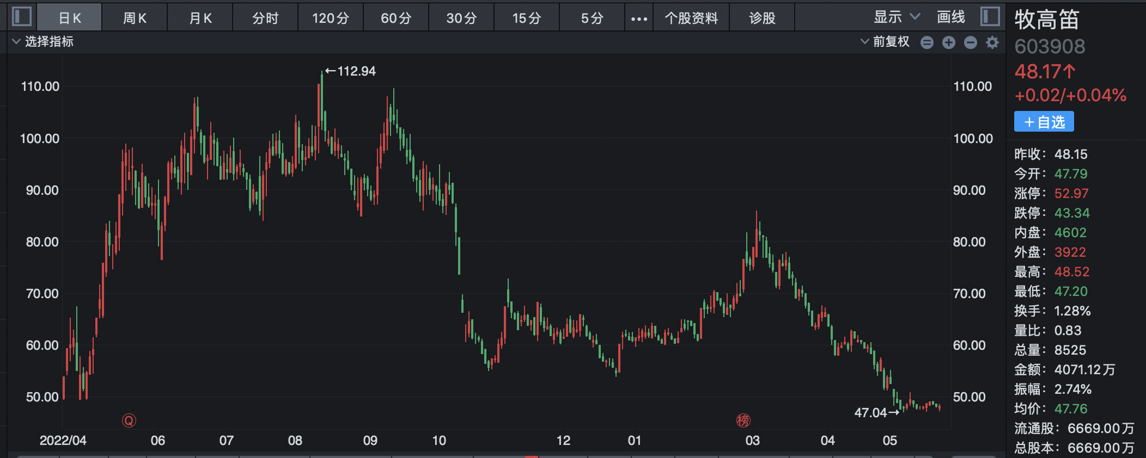Switch to the 月K monthly chart
1146x458 pixels.
click(x=200, y=18)
